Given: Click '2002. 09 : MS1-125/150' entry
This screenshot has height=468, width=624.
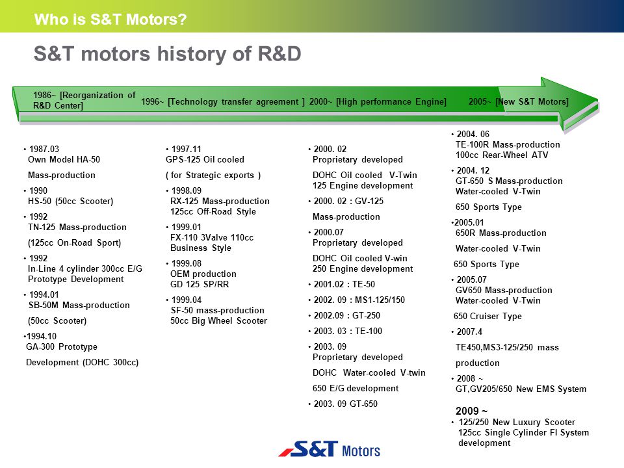Looking at the screenshot, I should click(x=359, y=300).
